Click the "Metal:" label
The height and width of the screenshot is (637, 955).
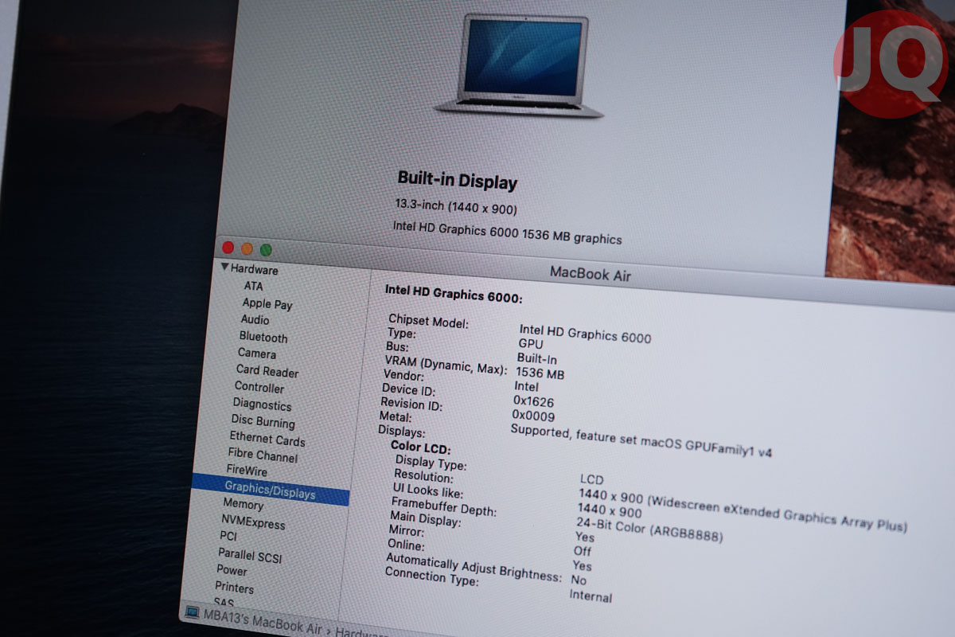coord(396,416)
